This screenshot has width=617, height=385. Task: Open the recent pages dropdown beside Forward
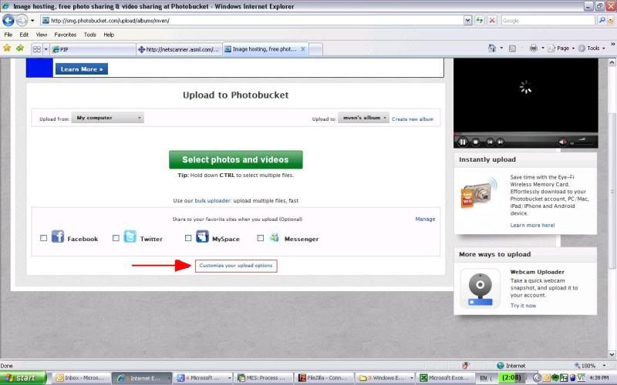(x=32, y=21)
